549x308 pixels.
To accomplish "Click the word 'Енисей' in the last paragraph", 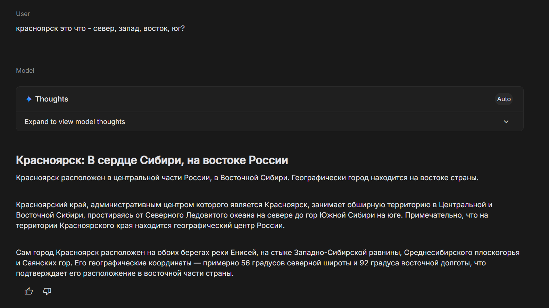I will coord(243,253).
